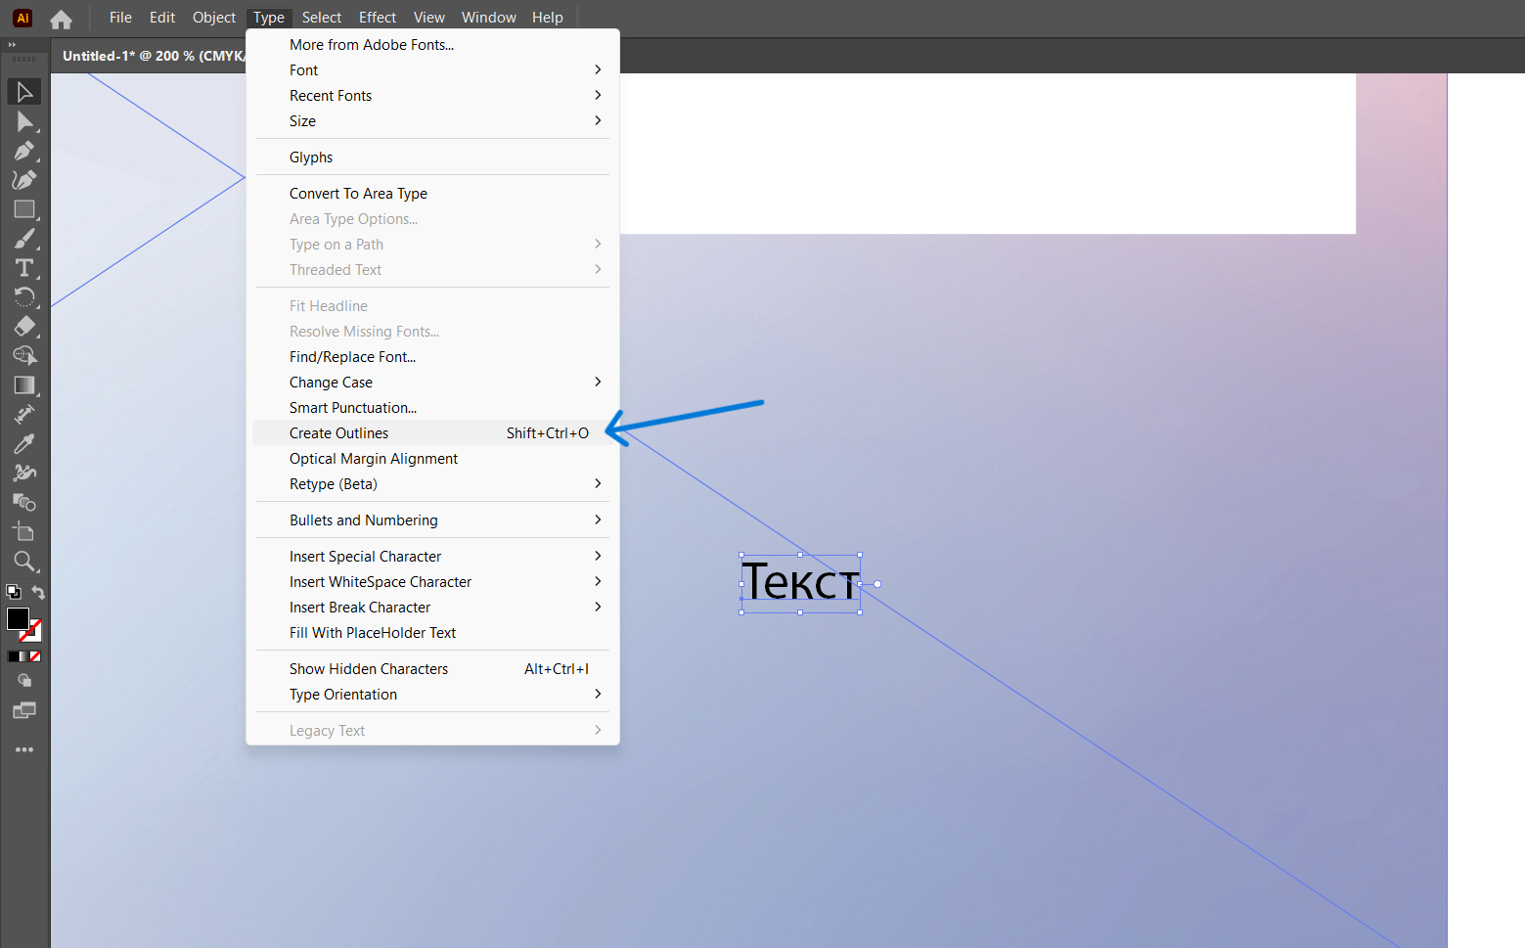
Task: Expand Bullets and Numbering submenu
Action: tap(432, 520)
